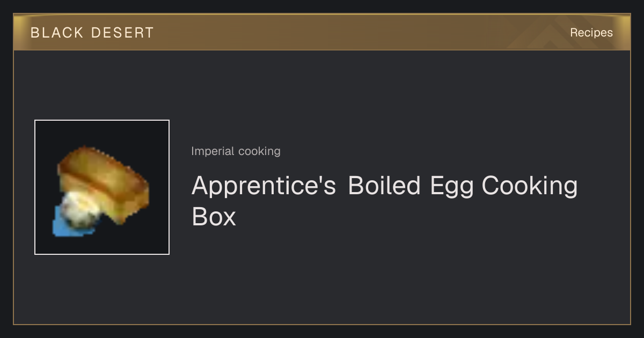Click the gold header banner center

(x=322, y=32)
